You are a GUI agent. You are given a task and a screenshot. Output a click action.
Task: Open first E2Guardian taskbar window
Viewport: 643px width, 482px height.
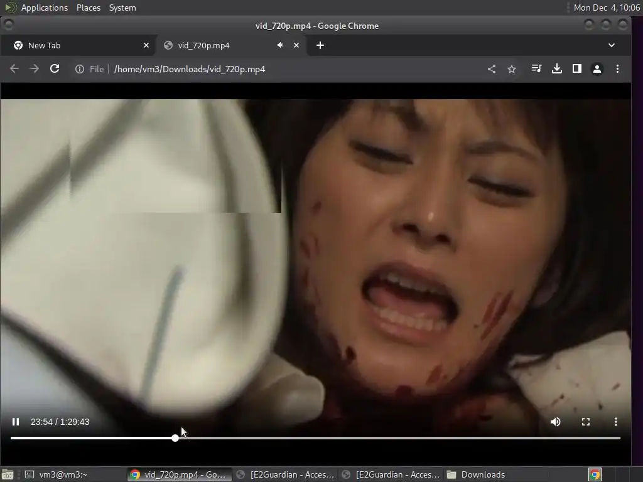[x=286, y=474]
